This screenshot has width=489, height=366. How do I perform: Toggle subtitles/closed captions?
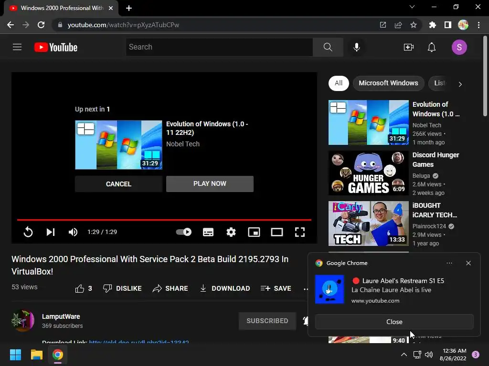[208, 232]
